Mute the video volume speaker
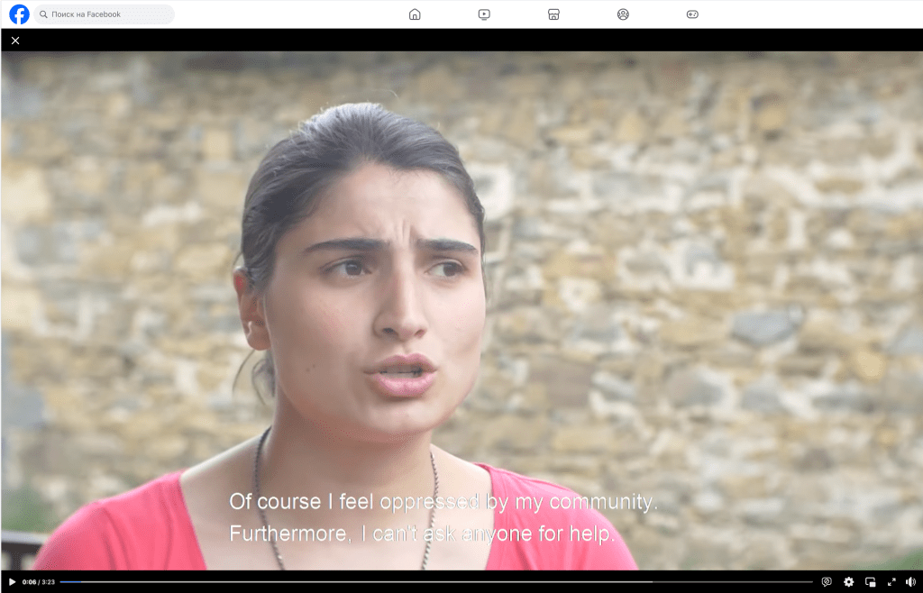Image resolution: width=923 pixels, height=593 pixels. 910,582
